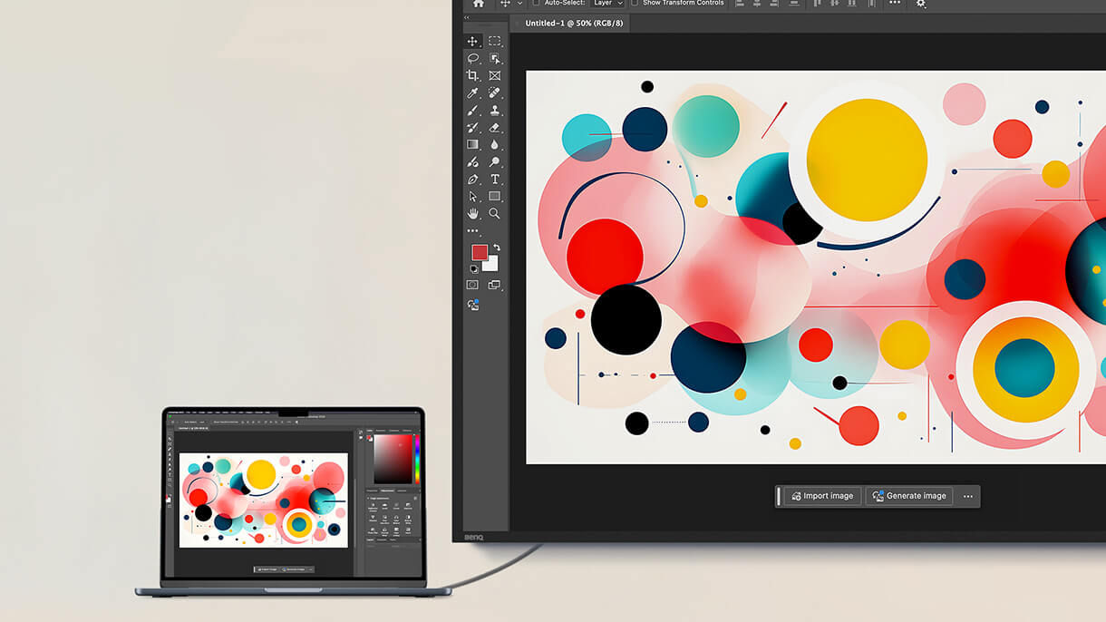Select the Crop tool
Viewport: 1106px width, 622px height.
[x=472, y=75]
